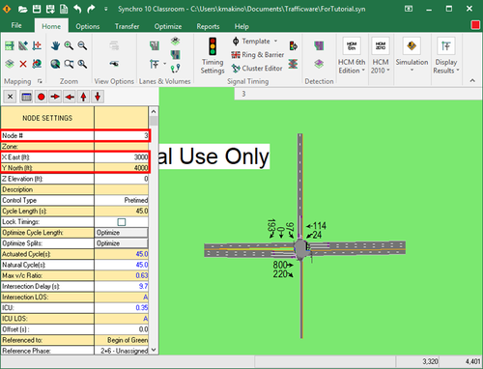Switch to the Optimize tab
The height and width of the screenshot is (369, 483).
(x=168, y=26)
